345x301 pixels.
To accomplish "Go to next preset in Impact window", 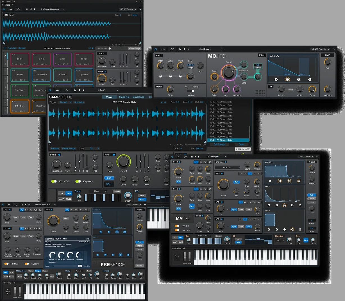I will pyautogui.click(x=35, y=9).
